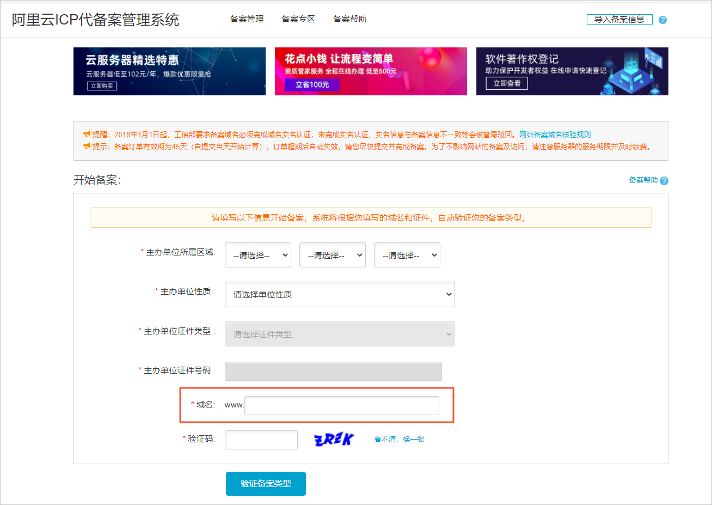Viewport: 712px width, 505px height.
Task: Click the domain name input after www.
Action: (342, 405)
